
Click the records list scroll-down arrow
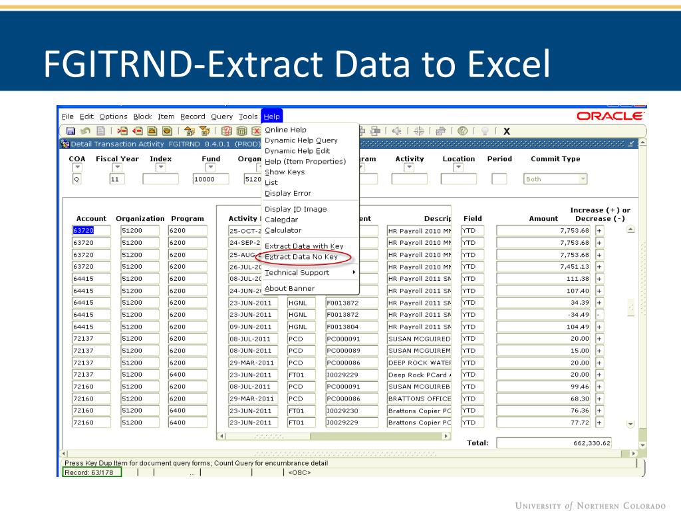tap(630, 424)
